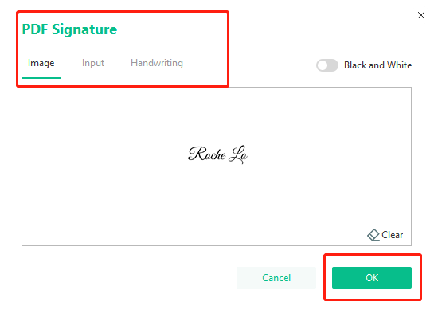Click the eraser icon beside Clear
Screen dimensions: 434x309
click(x=373, y=235)
